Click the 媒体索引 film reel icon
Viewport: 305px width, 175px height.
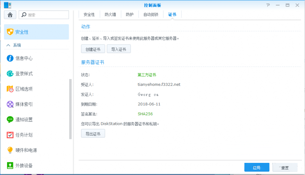(x=10, y=105)
